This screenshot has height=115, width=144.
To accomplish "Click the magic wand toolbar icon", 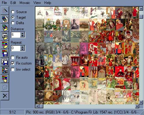I will 5,11.
